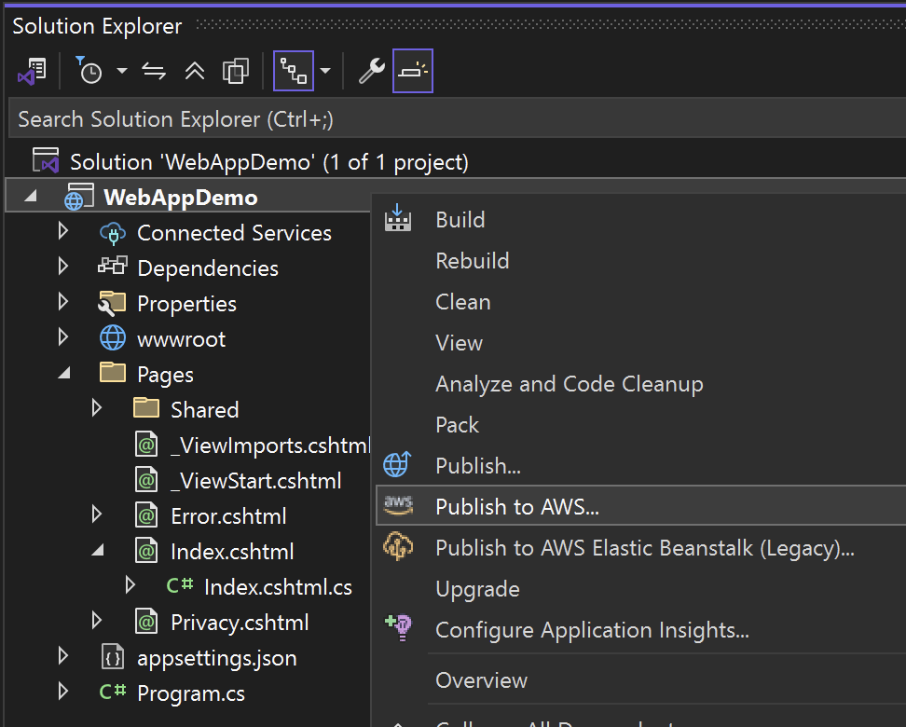
Task: Select the WebAppDemo project name
Action: coord(180,197)
